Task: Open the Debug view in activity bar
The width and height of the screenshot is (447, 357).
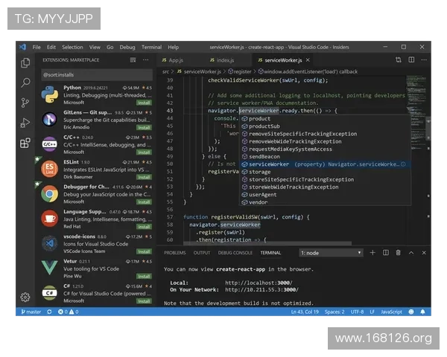Action: tap(25, 123)
